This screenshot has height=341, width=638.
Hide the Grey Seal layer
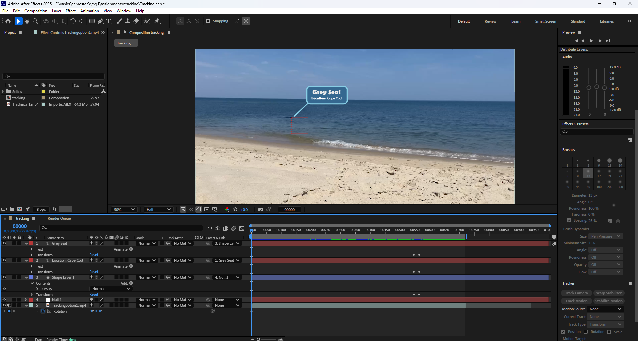[x=4, y=243]
